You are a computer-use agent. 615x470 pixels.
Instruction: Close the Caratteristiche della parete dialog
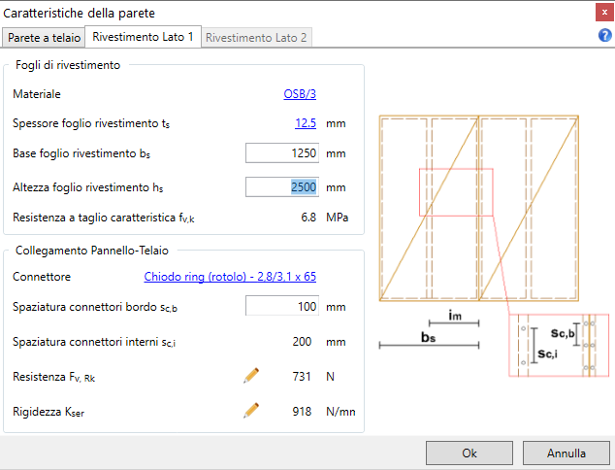tap(604, 13)
